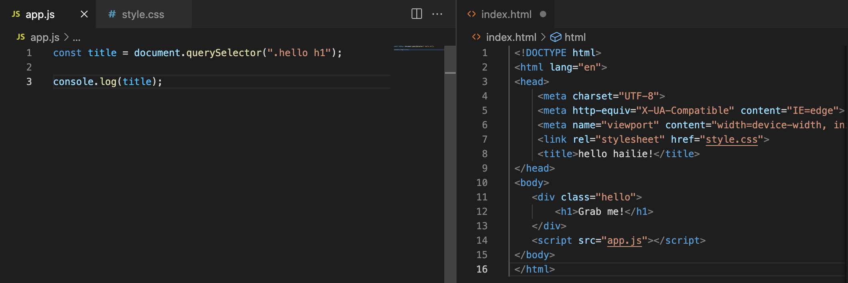Viewport: 848px width, 283px height.
Task: Select the index.html tab
Action: pos(506,14)
